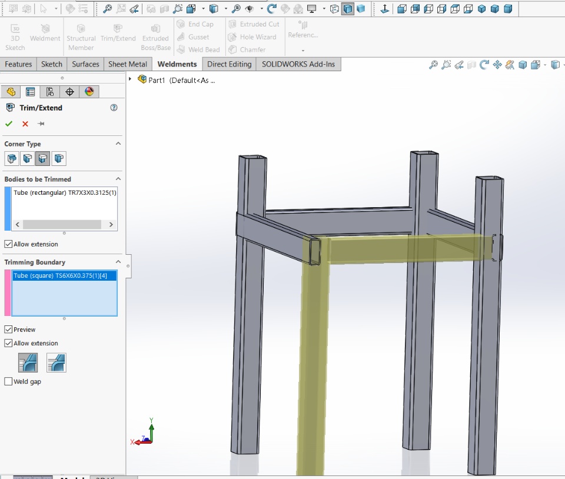The height and width of the screenshot is (479, 565).
Task: Click the 3D Sketch button
Action: (15, 37)
